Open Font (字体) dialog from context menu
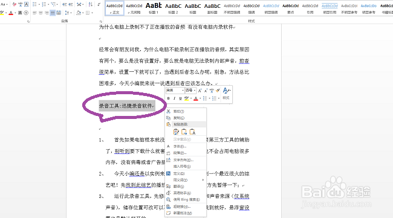Screen dimensions: 393x218 [x=186, y=146]
